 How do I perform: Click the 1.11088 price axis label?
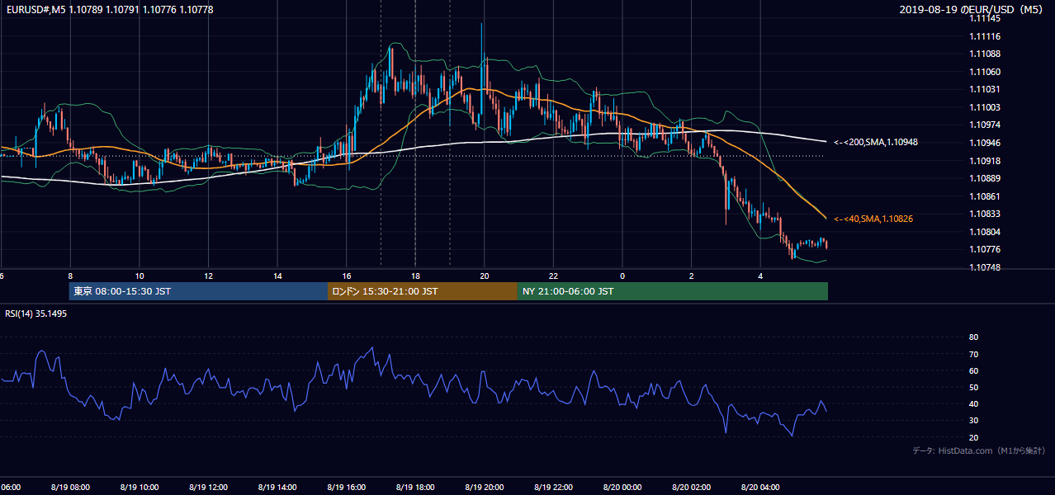pyautogui.click(x=985, y=54)
